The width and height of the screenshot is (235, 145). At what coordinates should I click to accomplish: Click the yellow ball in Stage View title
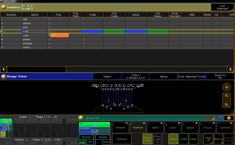click(x=4, y=77)
